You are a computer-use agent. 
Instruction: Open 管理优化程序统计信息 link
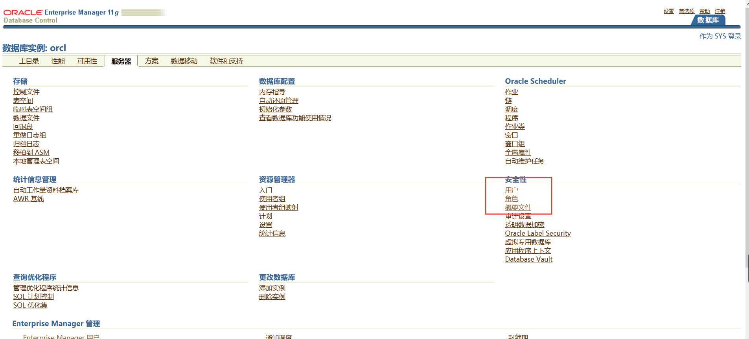point(46,288)
